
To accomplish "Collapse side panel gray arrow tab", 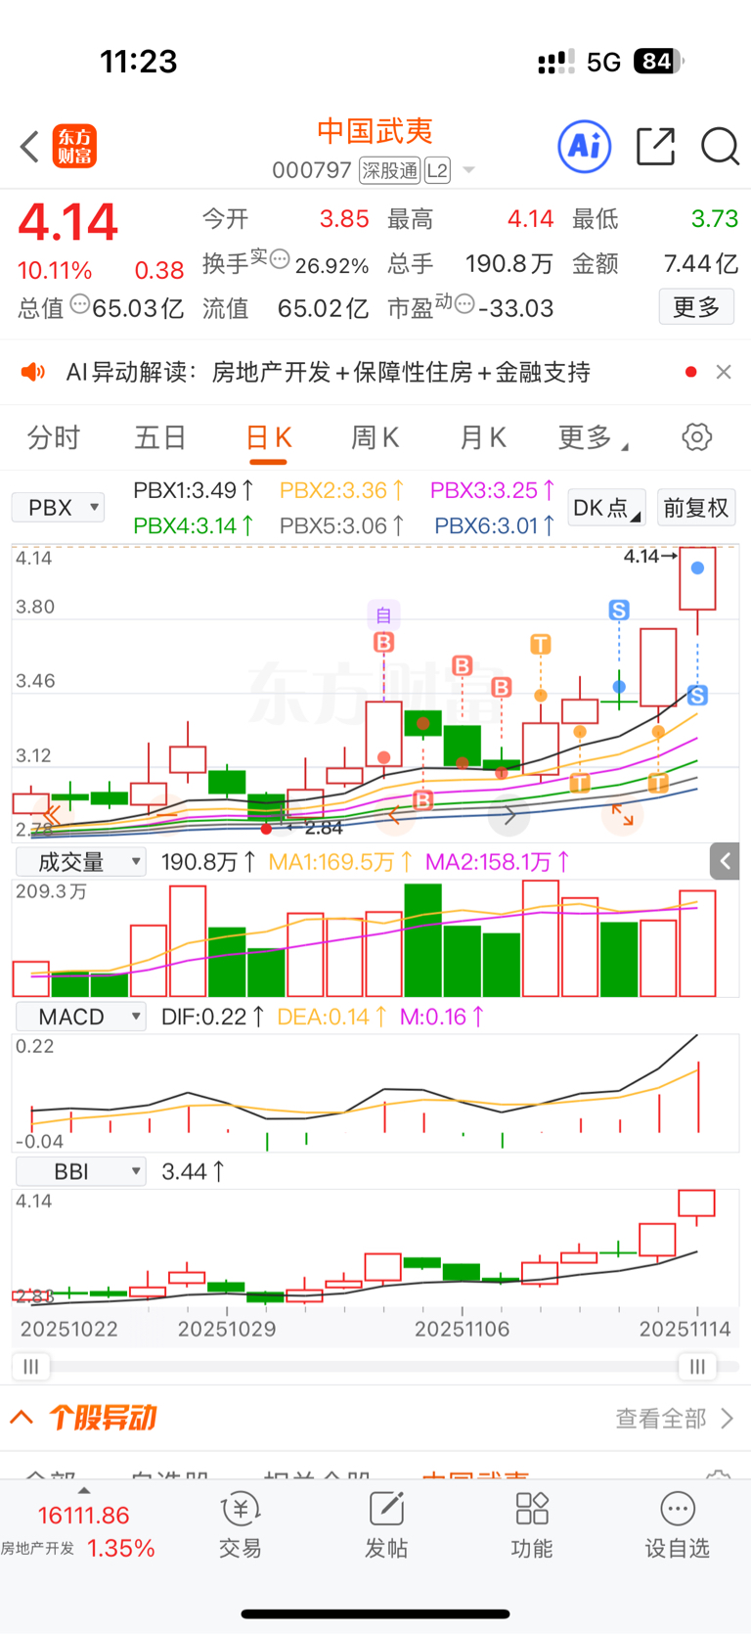I will pyautogui.click(x=725, y=861).
